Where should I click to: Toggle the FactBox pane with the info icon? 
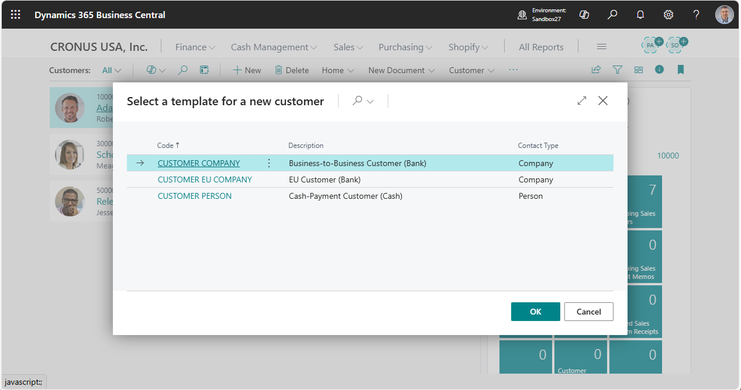coord(659,70)
